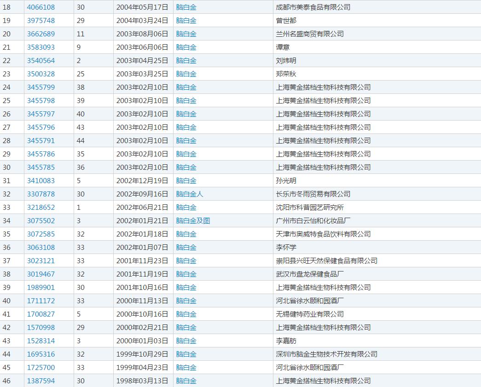Open registration number 3583093
The height and width of the screenshot is (387, 481).
coord(41,47)
